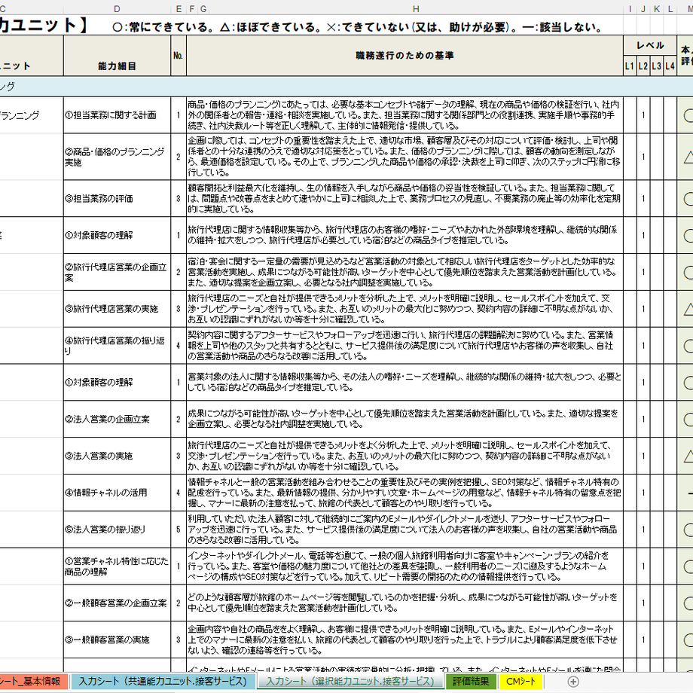This screenshot has height=693, width=693.
Task: Click criteria text starting 企画に際しては、コンセプトの重要性
Action: click(x=405, y=157)
